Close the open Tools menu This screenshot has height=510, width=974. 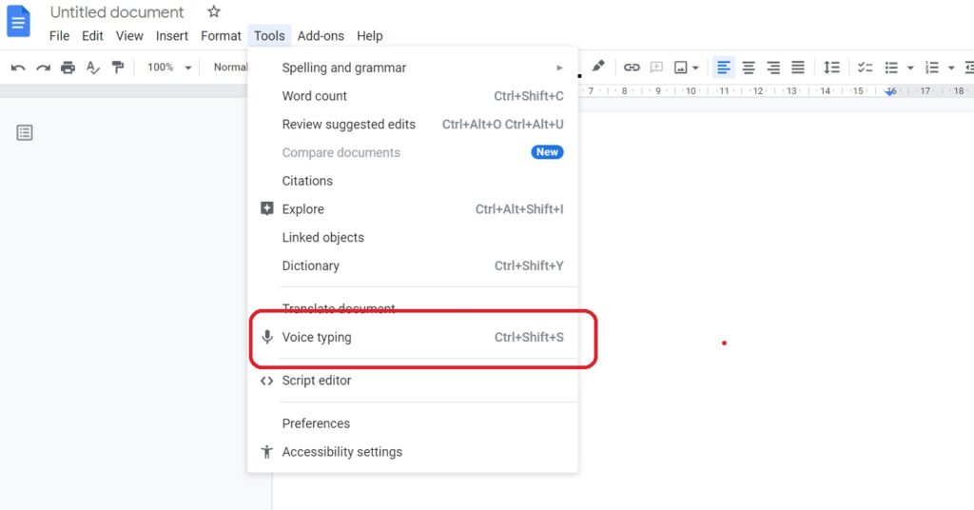click(269, 36)
